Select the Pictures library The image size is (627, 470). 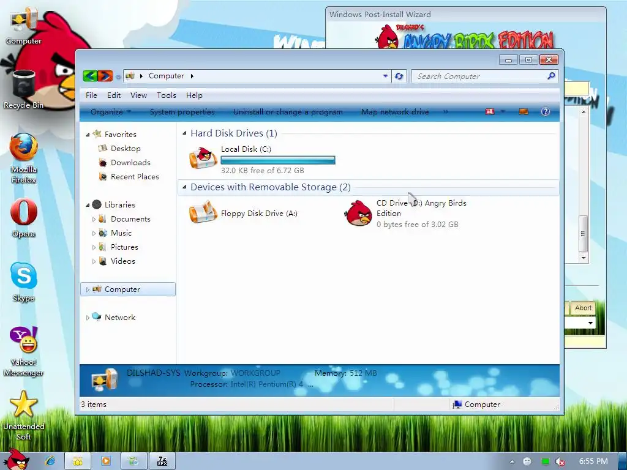coord(124,247)
